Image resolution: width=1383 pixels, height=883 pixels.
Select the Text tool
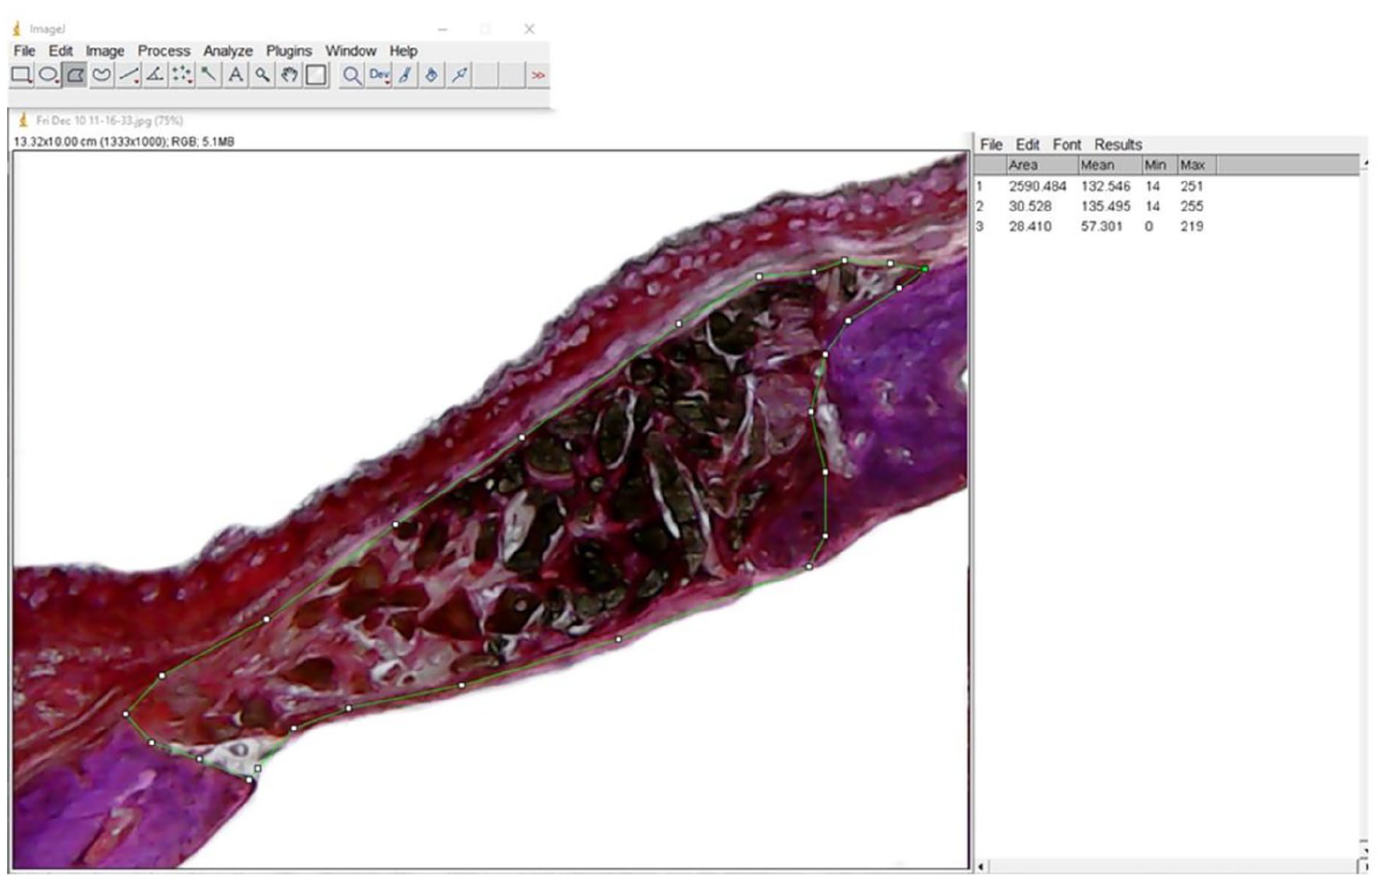[236, 75]
